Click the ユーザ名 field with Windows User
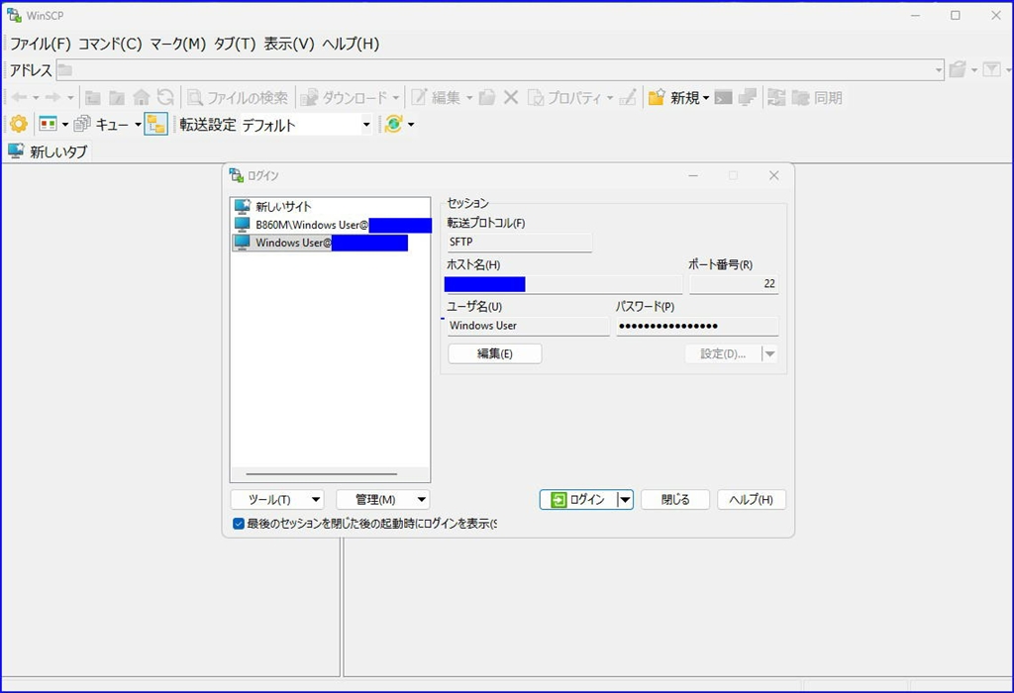This screenshot has width=1014, height=693. [529, 326]
